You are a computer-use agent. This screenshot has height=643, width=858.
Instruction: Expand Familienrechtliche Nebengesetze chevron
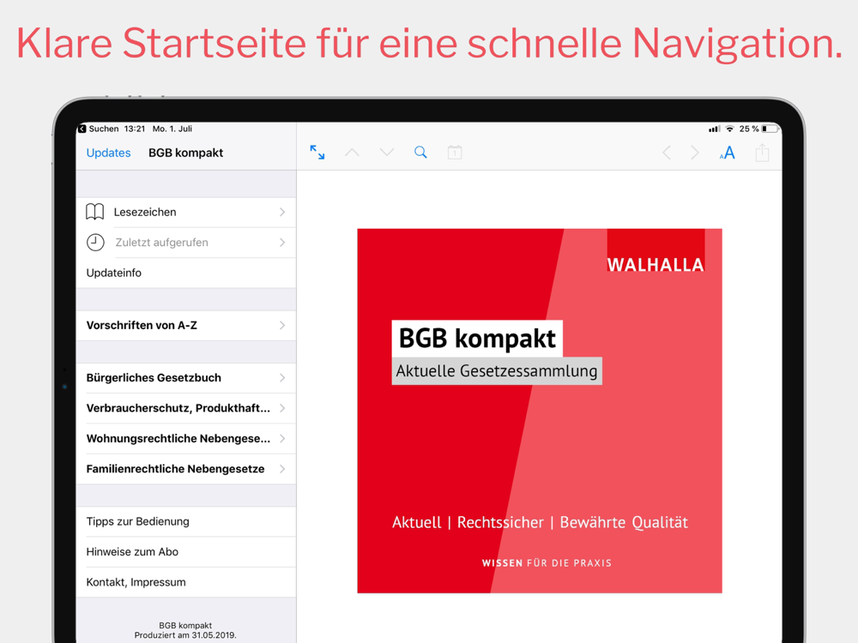tap(282, 469)
